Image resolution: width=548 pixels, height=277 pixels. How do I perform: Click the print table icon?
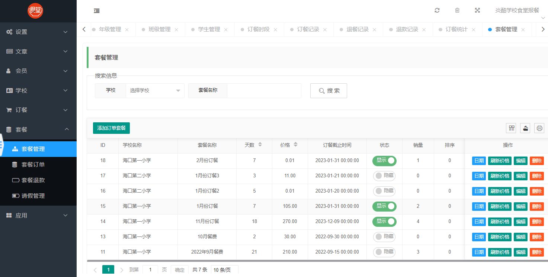[x=539, y=128]
